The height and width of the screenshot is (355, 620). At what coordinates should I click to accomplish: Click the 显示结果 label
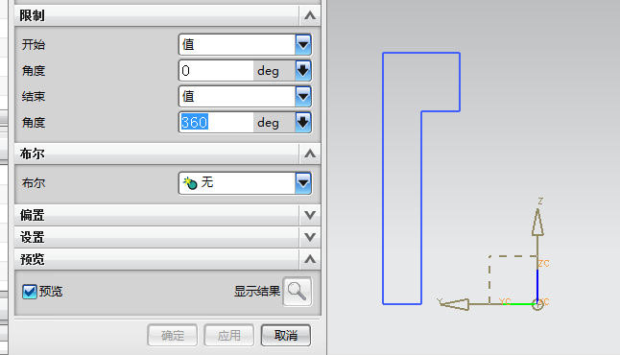257,292
